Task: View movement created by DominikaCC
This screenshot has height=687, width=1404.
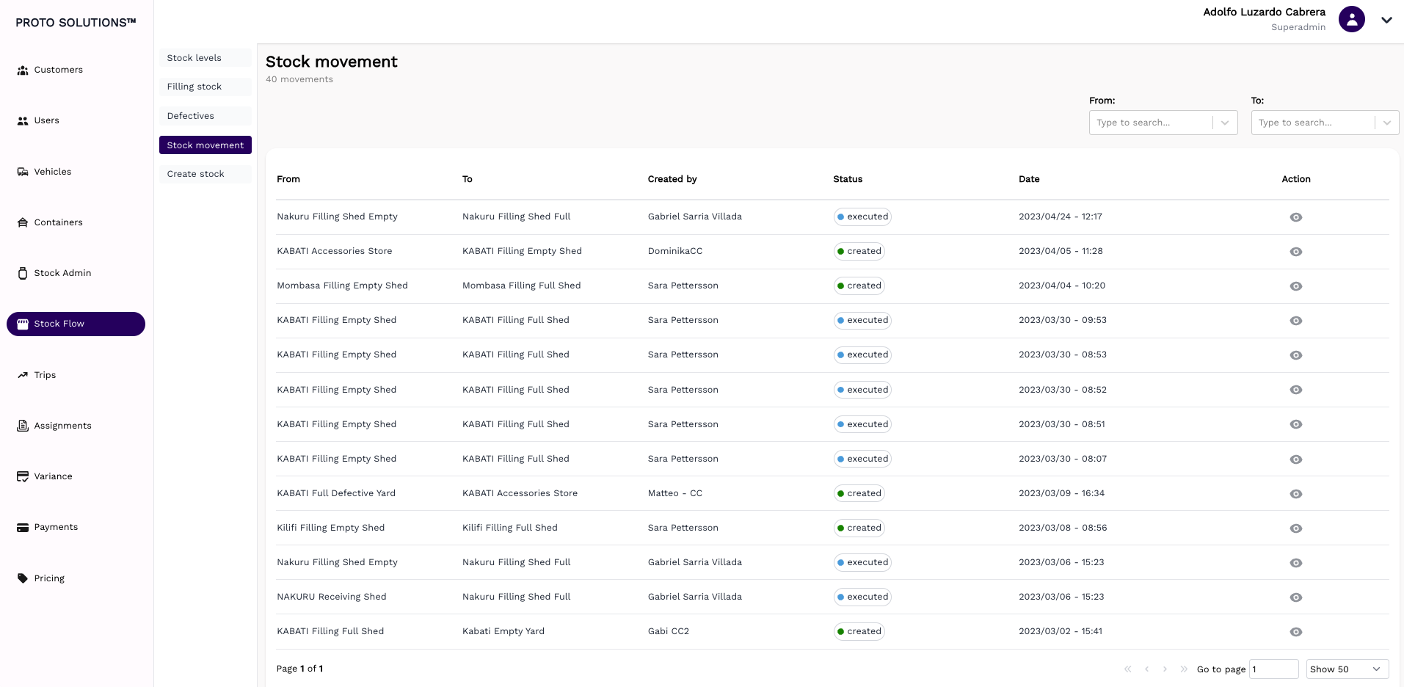Action: coord(1296,252)
